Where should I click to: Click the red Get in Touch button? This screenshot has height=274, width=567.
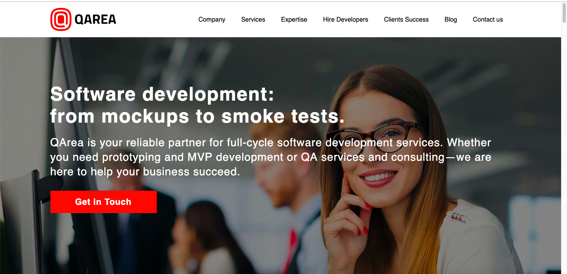click(x=104, y=202)
